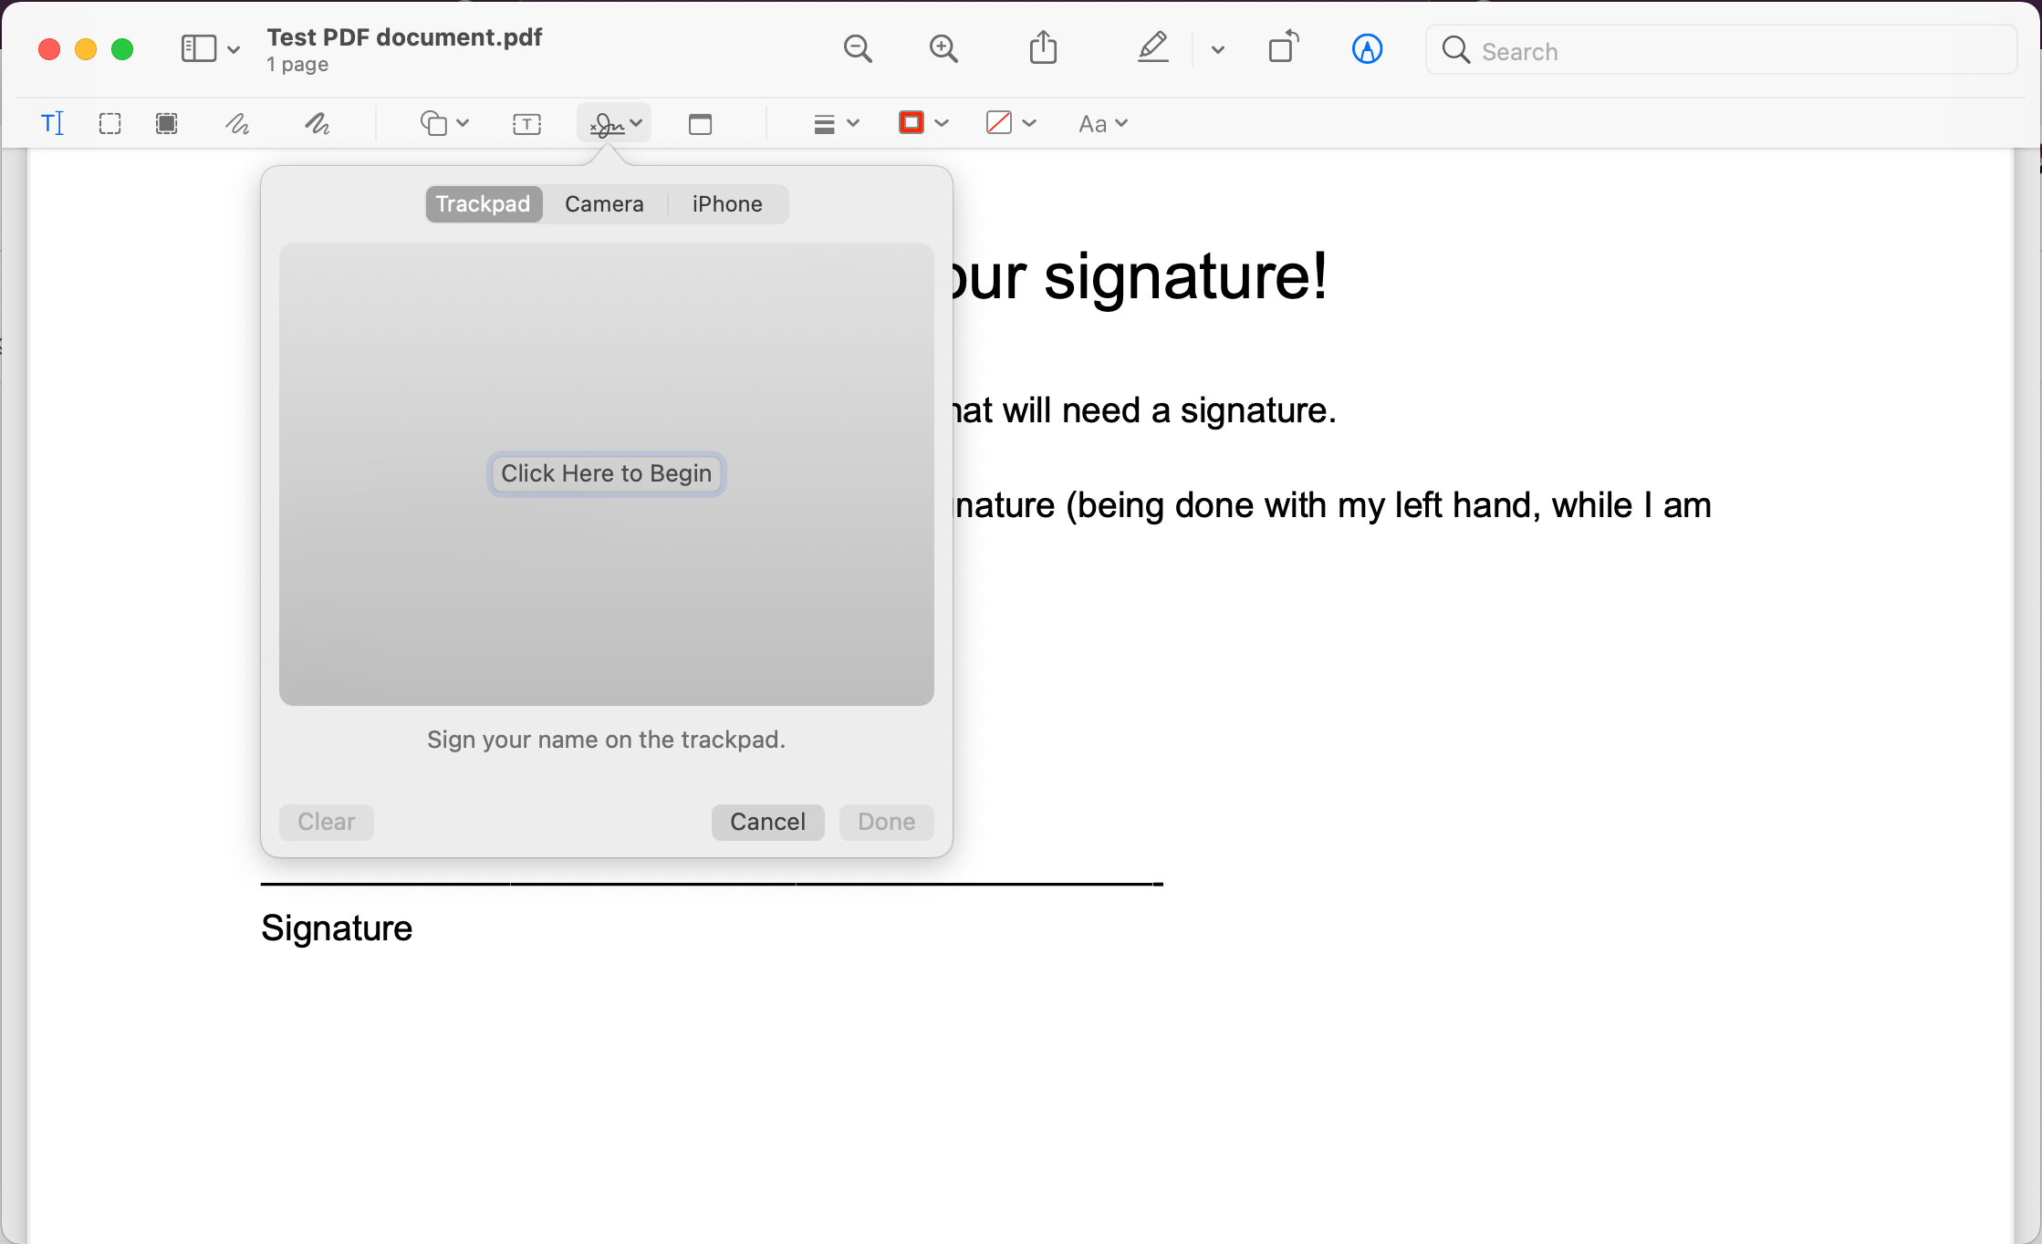Insert a Text box
The image size is (2042, 1244).
[x=526, y=124]
